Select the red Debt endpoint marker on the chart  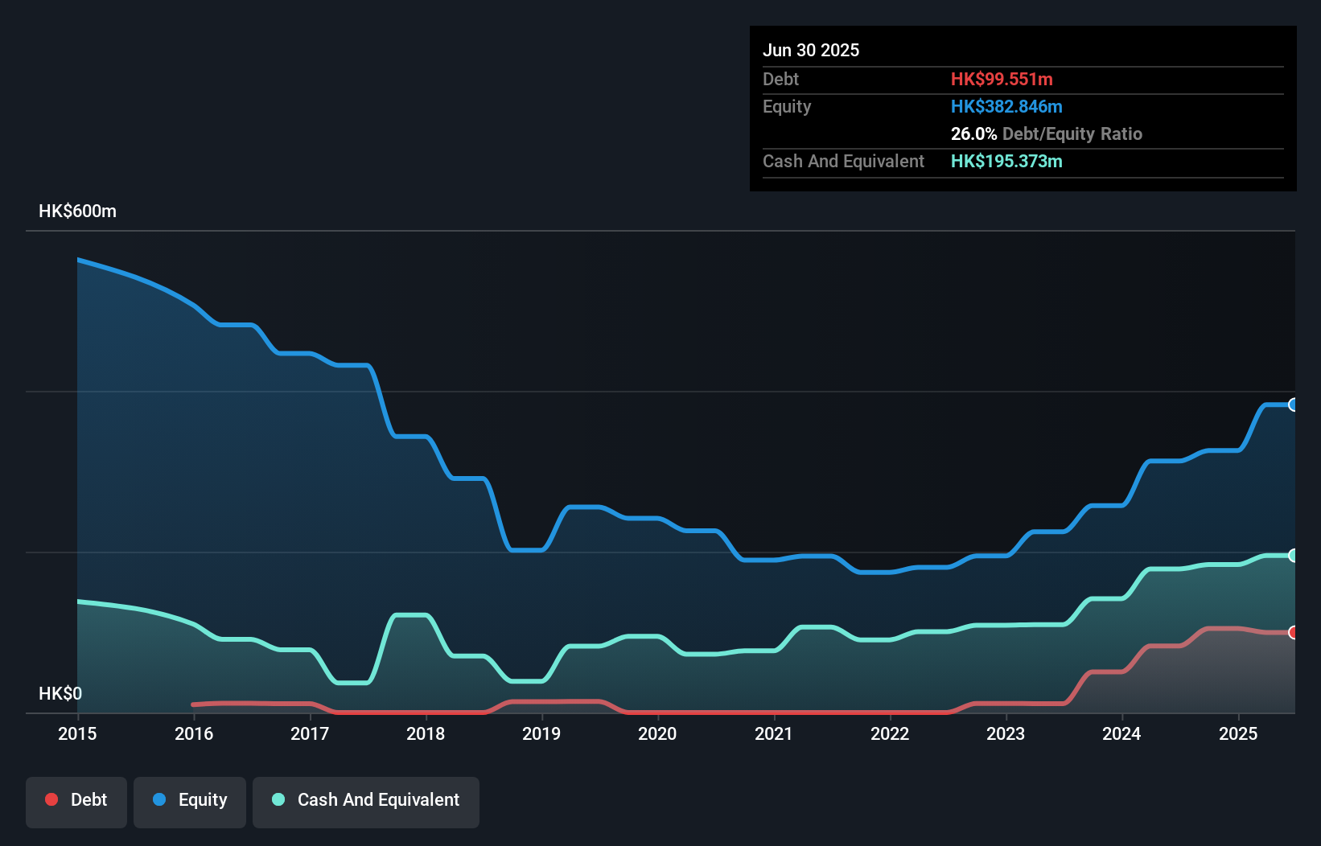(1293, 632)
